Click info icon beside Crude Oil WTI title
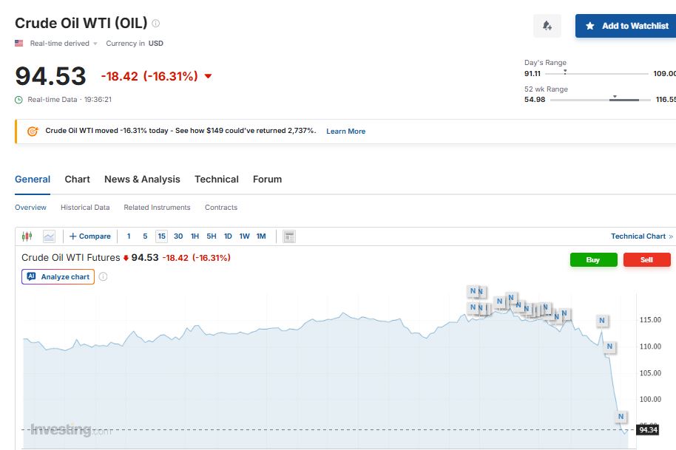The image size is (676, 450). (x=155, y=24)
